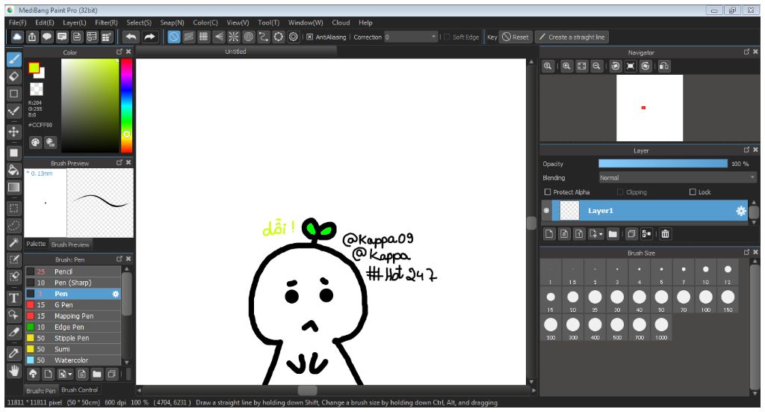The height and width of the screenshot is (412, 765).
Task: Choose the Pencil brush
Action: (x=72, y=271)
